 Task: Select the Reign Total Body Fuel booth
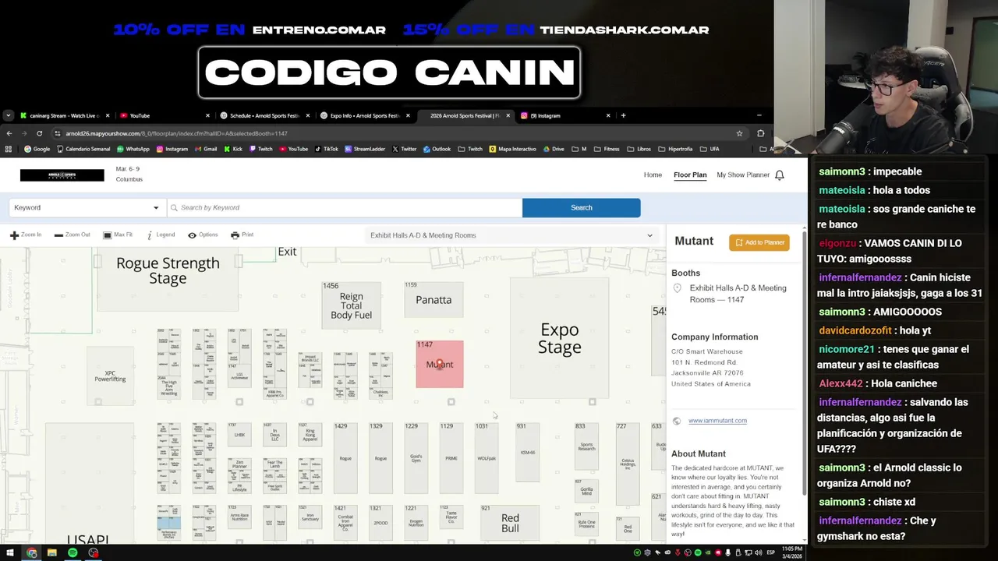pos(351,305)
